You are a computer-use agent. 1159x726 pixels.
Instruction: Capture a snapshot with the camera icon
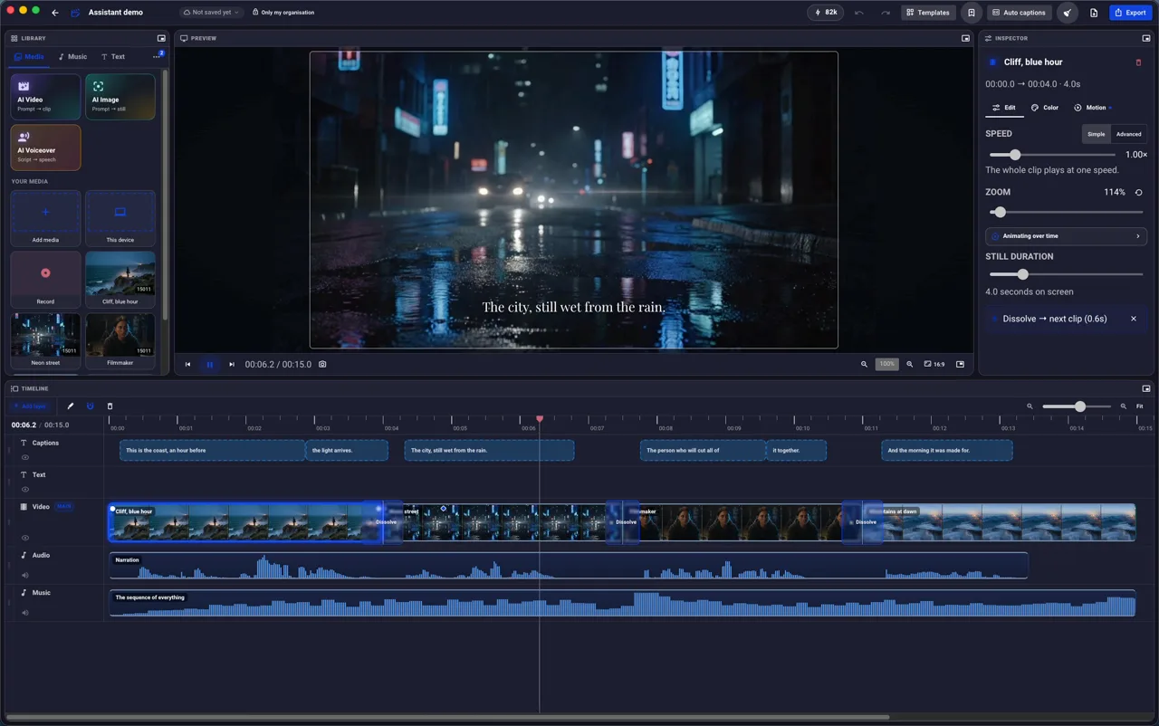point(322,365)
